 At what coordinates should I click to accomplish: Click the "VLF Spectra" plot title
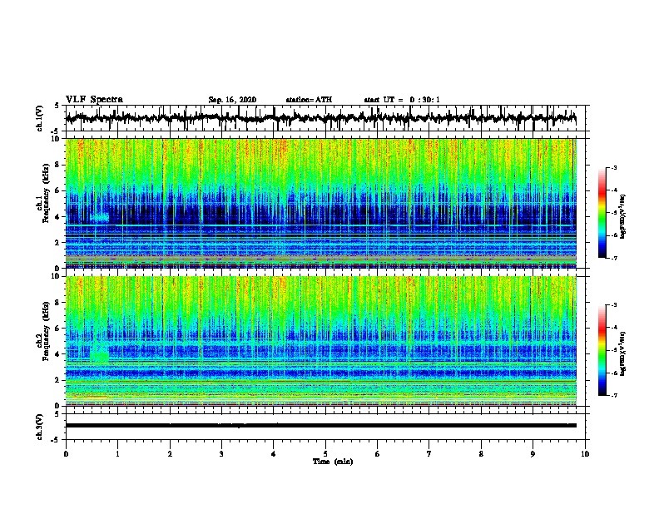(94, 100)
